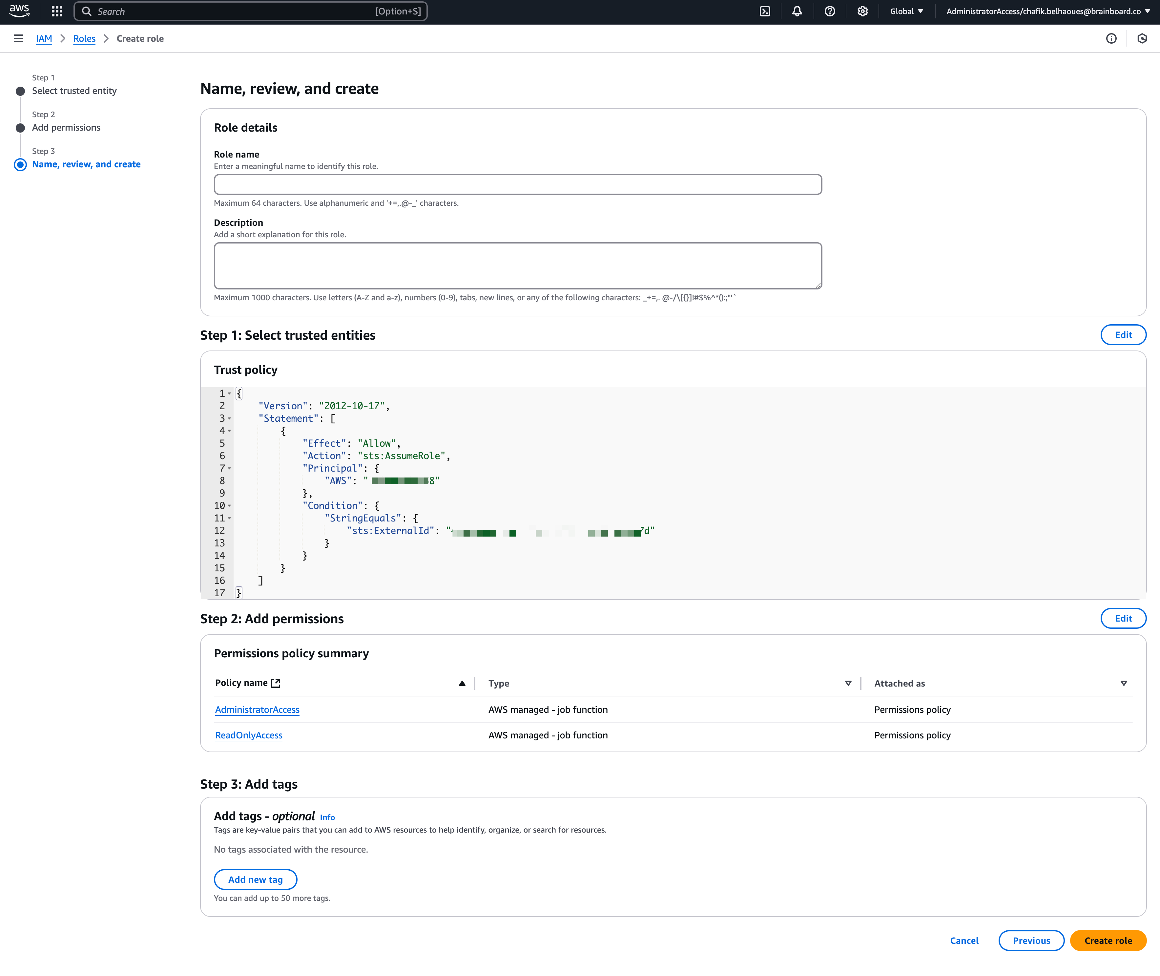Collapse the Statement block on line 3
1160x976 pixels.
(230, 418)
